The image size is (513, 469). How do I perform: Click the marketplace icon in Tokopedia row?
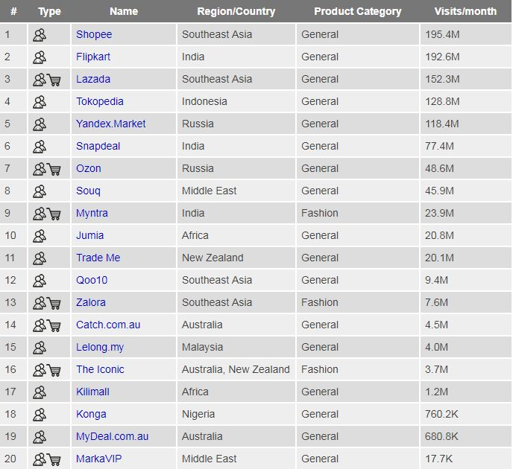tap(40, 102)
